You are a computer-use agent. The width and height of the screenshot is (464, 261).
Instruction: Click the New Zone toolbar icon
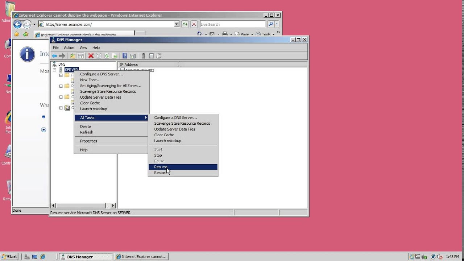[x=151, y=56]
